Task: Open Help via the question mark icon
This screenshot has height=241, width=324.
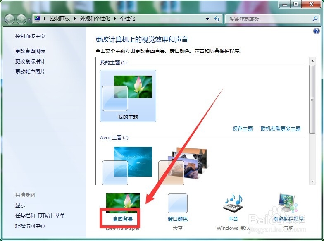Action: (x=317, y=31)
